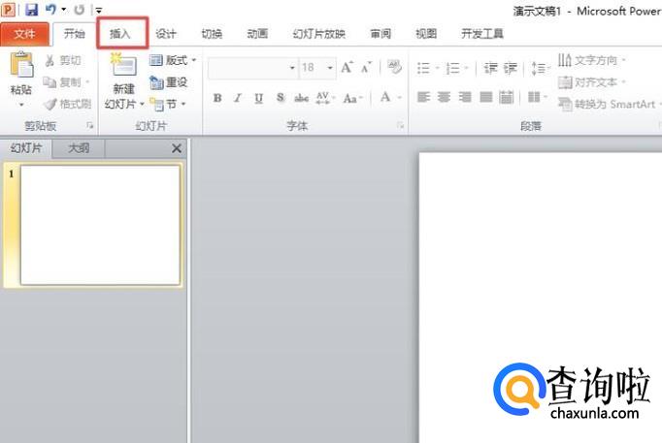Open the Insert (插入) ribbon tab

coord(120,34)
